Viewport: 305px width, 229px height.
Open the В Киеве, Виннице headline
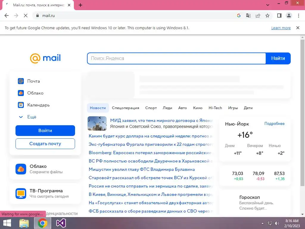[151, 194]
